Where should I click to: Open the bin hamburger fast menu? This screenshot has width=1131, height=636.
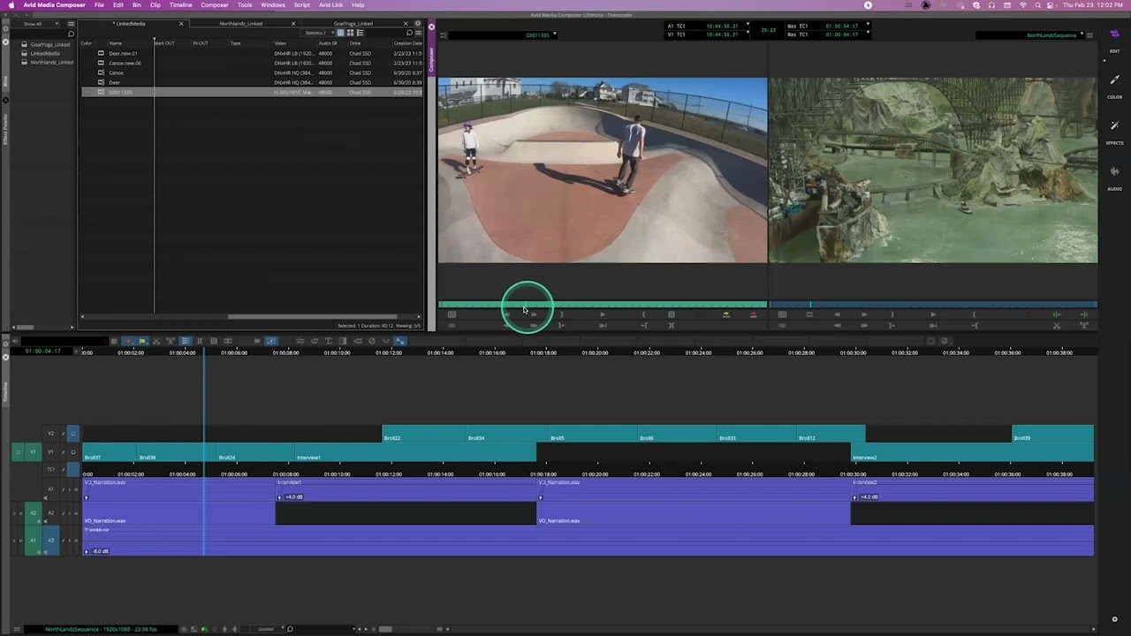419,33
